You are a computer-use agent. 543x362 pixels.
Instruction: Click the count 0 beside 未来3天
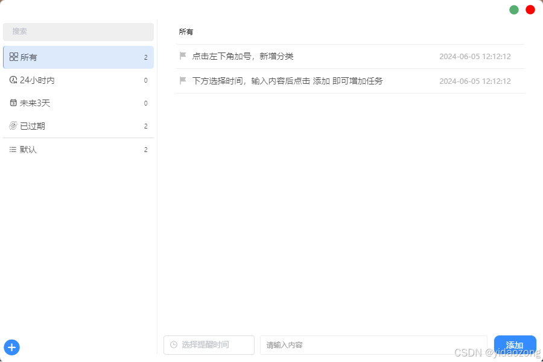[x=146, y=103]
